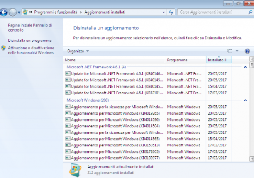Click the shield icon beside Attivazione link
Viewport: 254px width, 178px height.
(x=3, y=48)
